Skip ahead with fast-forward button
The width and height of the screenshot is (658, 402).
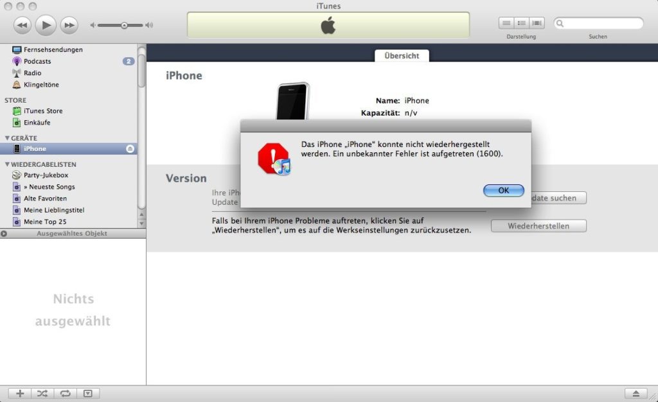69,25
